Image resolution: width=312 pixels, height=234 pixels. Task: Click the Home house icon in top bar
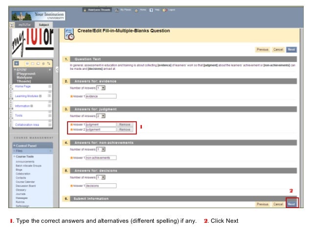[136, 10]
